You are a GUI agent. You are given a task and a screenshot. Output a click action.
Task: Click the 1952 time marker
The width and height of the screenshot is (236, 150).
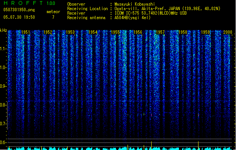coord(48,32)
